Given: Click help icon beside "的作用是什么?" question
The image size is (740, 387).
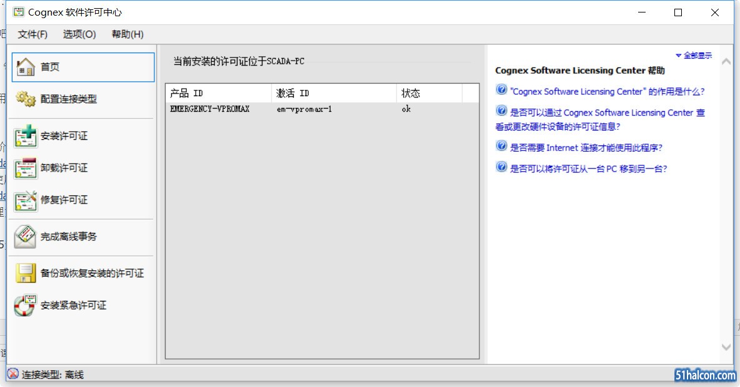Looking at the screenshot, I should pyautogui.click(x=501, y=89).
